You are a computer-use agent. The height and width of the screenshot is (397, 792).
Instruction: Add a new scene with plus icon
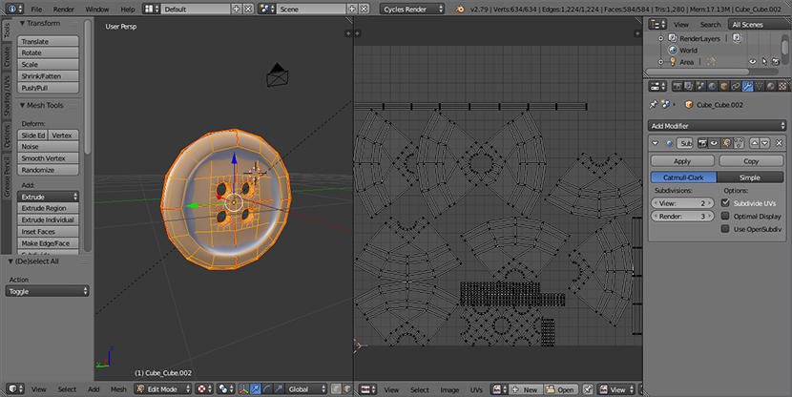click(352, 10)
